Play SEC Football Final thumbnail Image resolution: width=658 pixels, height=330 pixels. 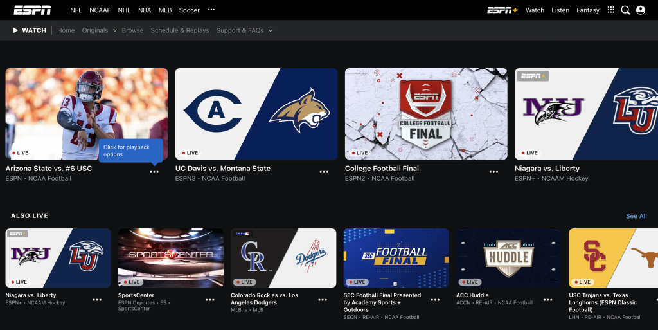coord(396,258)
